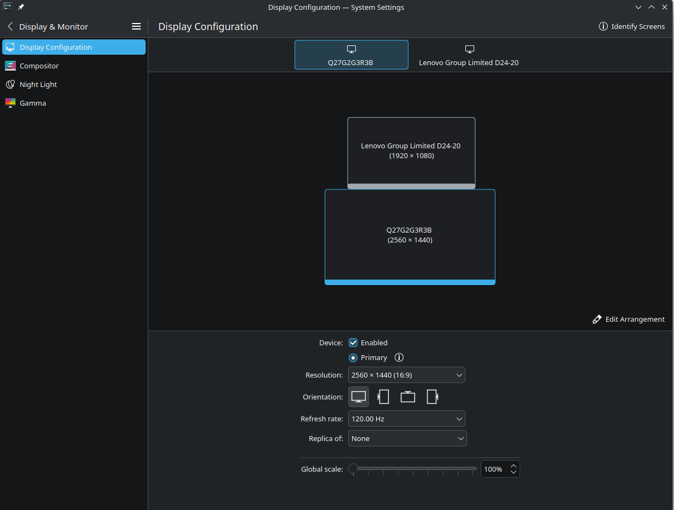Image resolution: width=674 pixels, height=510 pixels.
Task: Open the hamburger menu in sidebar header
Action: click(x=136, y=26)
